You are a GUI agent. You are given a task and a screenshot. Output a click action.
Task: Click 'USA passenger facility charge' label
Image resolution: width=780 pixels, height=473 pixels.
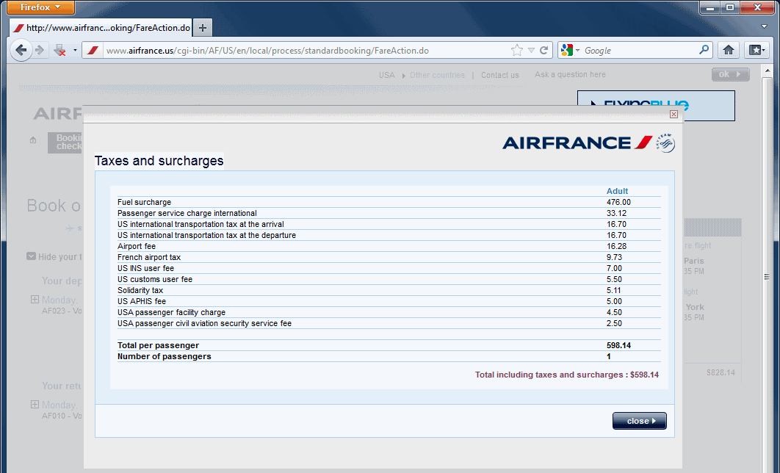click(171, 312)
